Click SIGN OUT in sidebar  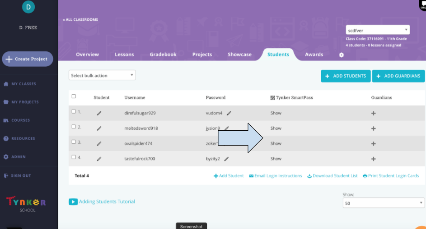pyautogui.click(x=21, y=176)
